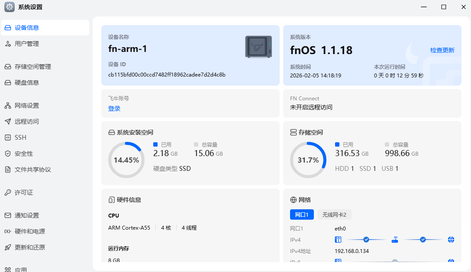
Task: Click 未开启远程访问 status text
Action: pyautogui.click(x=311, y=107)
